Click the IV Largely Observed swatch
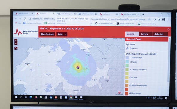Image resolution: width=177 pixels, height=109 pixels. [127, 70]
